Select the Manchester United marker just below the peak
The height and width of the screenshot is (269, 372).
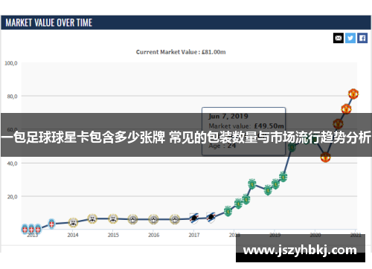click(x=346, y=108)
